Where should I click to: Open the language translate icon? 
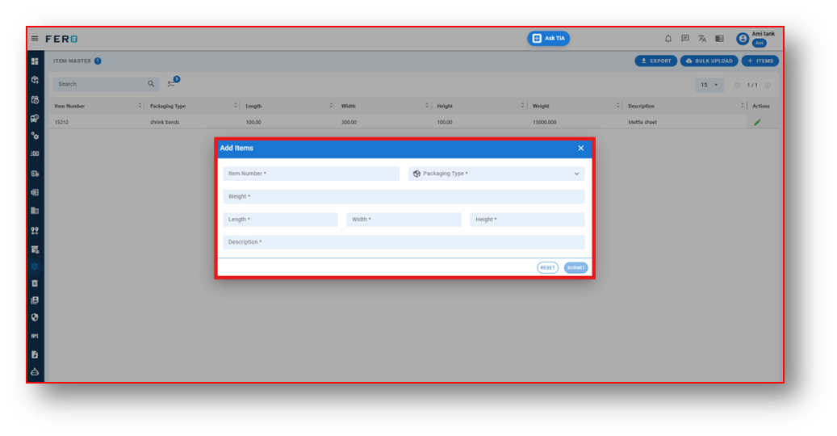702,39
